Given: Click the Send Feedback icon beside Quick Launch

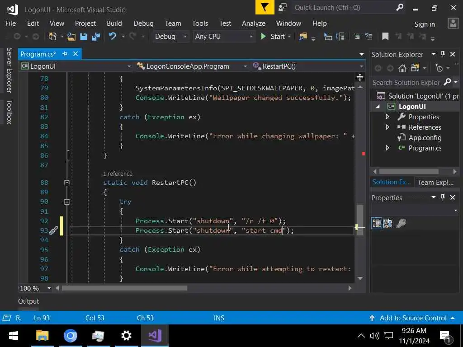Looking at the screenshot, I should pyautogui.click(x=283, y=7).
